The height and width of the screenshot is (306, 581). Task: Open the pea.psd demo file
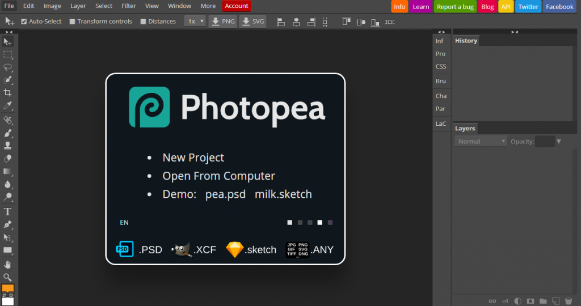225,194
